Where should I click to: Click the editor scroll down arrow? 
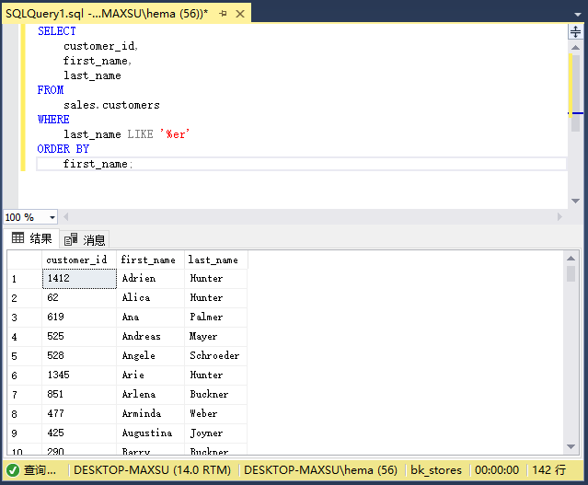coord(575,201)
